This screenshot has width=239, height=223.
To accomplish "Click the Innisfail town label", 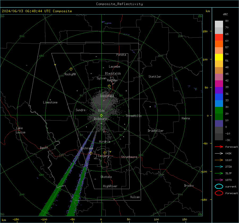I will click(x=107, y=96).
